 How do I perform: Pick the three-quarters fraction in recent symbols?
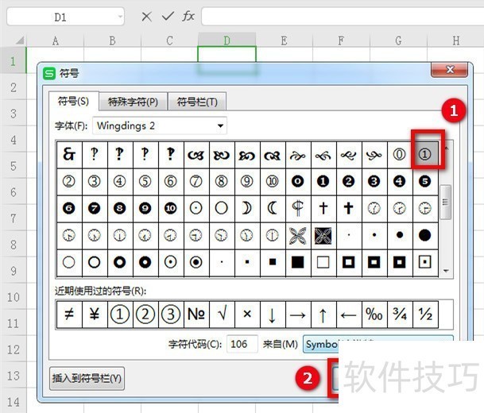pyautogui.click(x=399, y=315)
